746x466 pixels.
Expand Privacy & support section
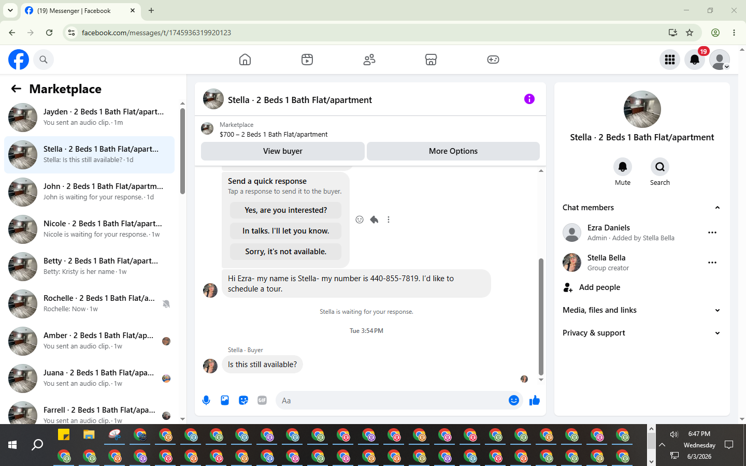tap(642, 333)
